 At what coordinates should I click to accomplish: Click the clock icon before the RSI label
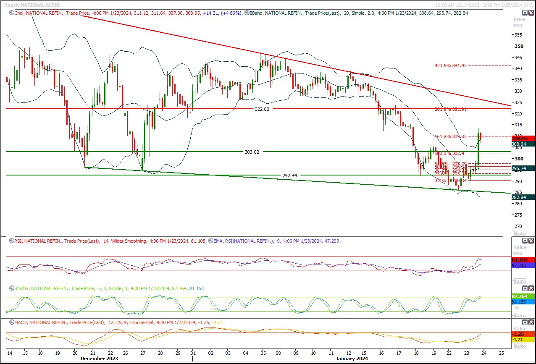click(x=11, y=241)
